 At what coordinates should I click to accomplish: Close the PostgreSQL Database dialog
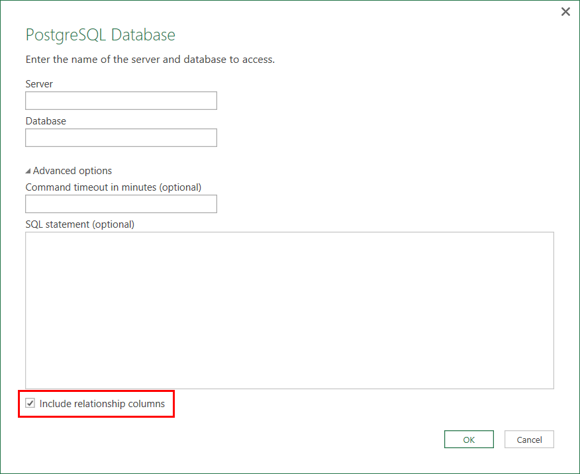pyautogui.click(x=565, y=12)
